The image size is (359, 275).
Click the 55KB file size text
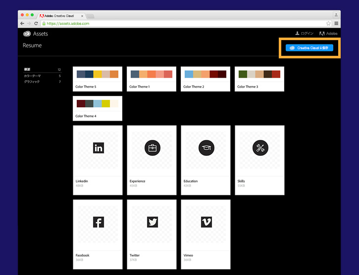[241, 185]
